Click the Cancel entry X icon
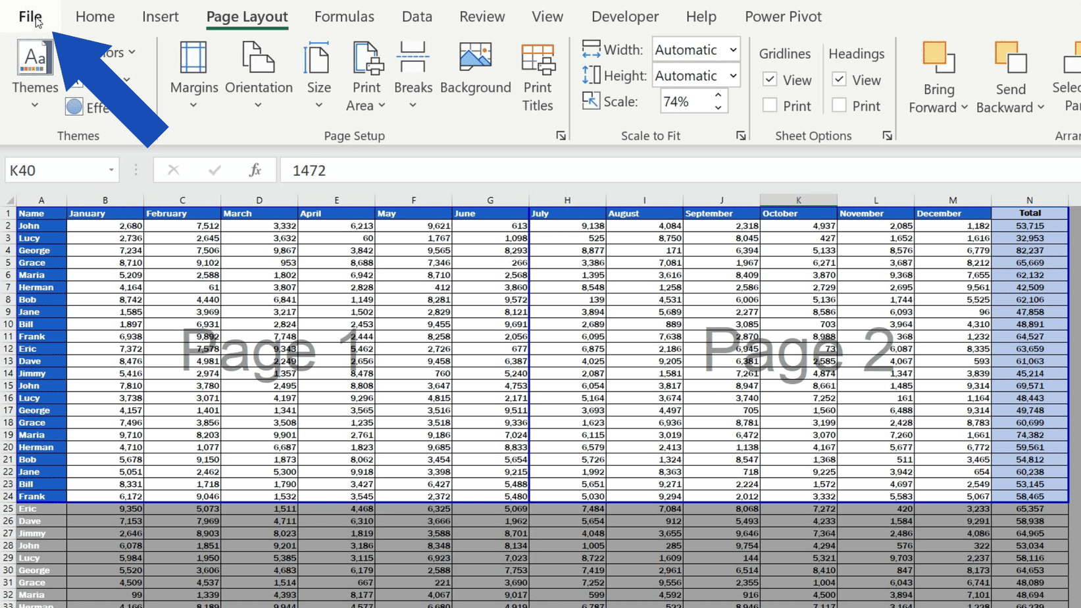The height and width of the screenshot is (608, 1081). (173, 170)
